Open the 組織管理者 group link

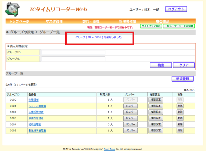[x=35, y=125]
